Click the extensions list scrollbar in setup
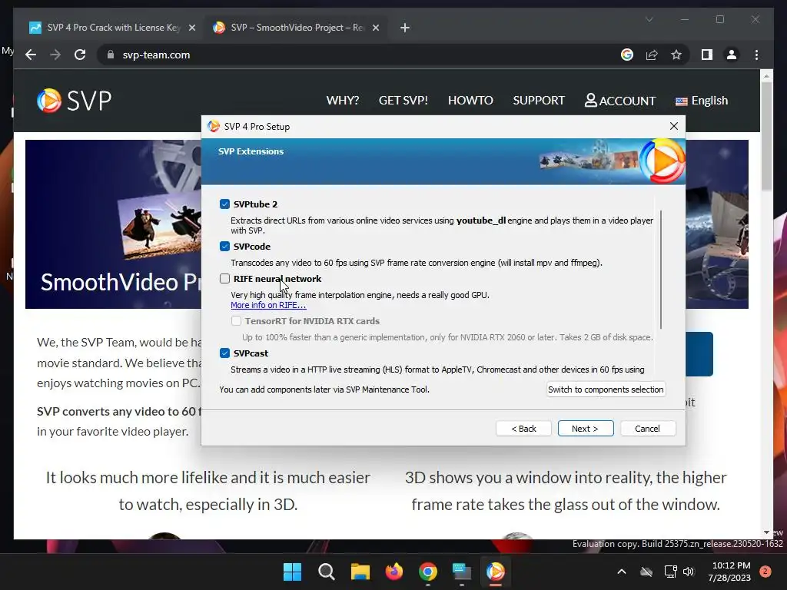This screenshot has width=787, height=590. [x=661, y=270]
